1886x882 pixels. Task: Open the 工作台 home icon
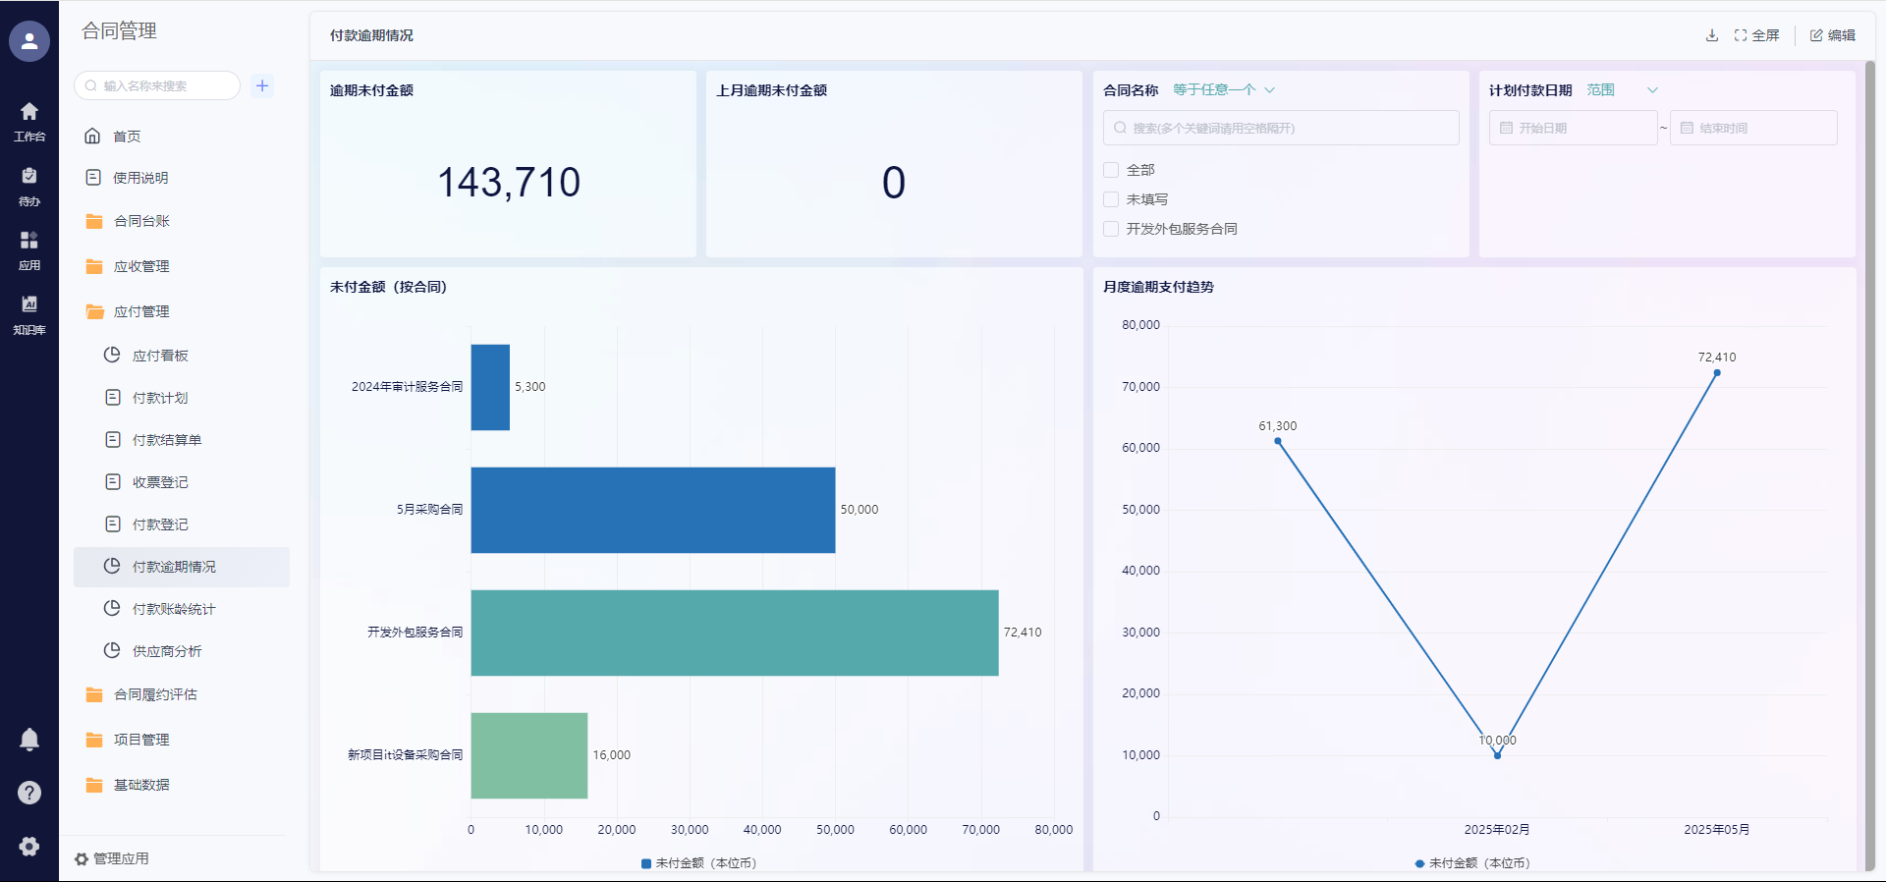tap(29, 121)
